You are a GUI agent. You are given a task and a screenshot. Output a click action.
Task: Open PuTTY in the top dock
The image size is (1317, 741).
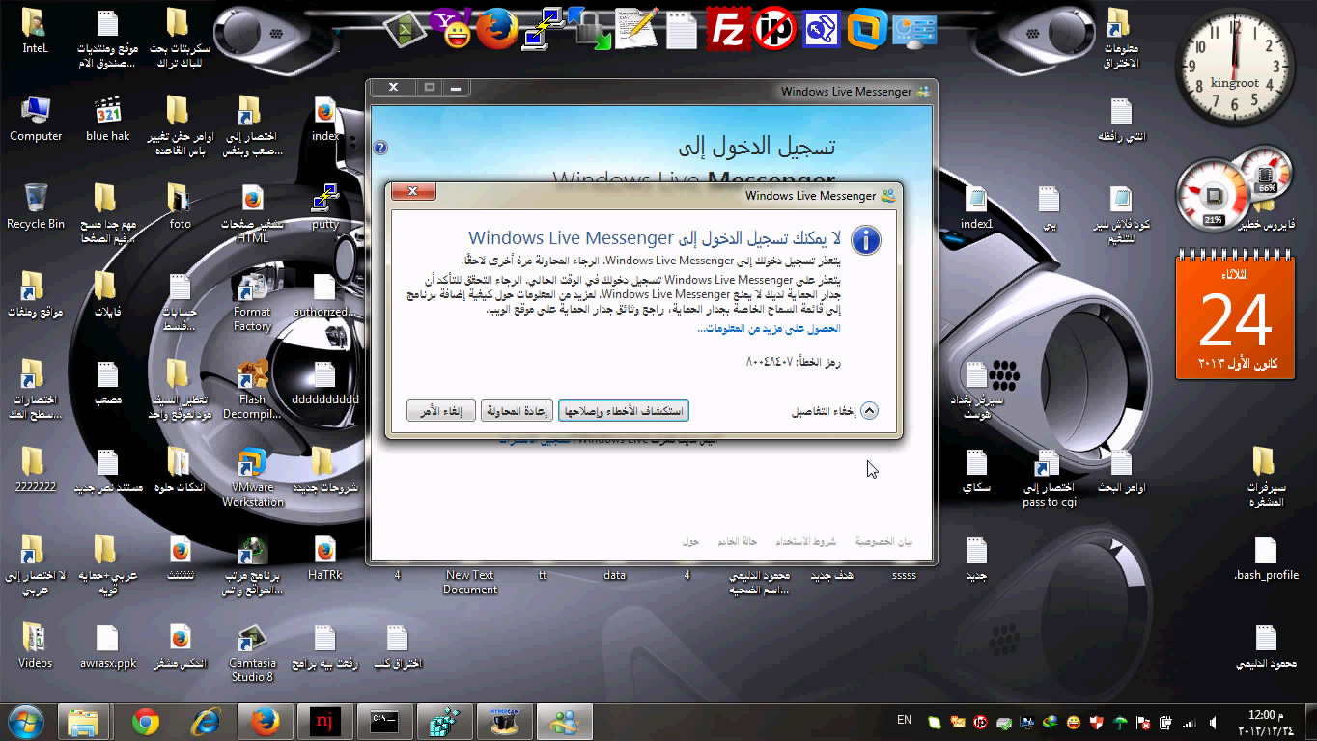544,29
